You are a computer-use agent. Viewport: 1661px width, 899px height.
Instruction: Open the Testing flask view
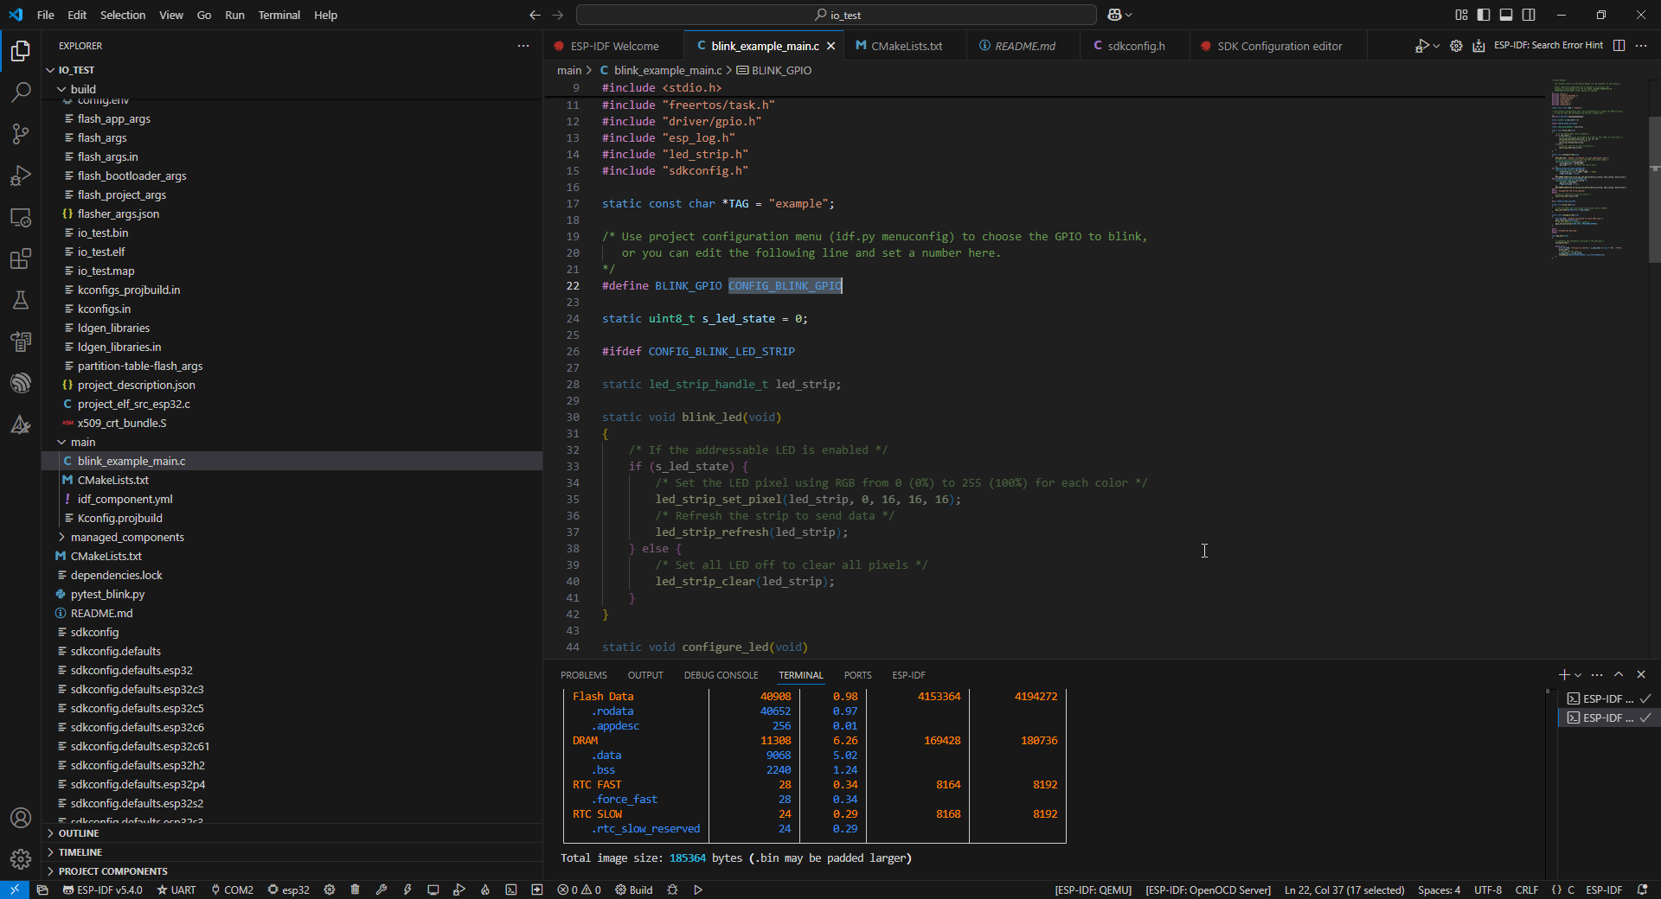[21, 300]
